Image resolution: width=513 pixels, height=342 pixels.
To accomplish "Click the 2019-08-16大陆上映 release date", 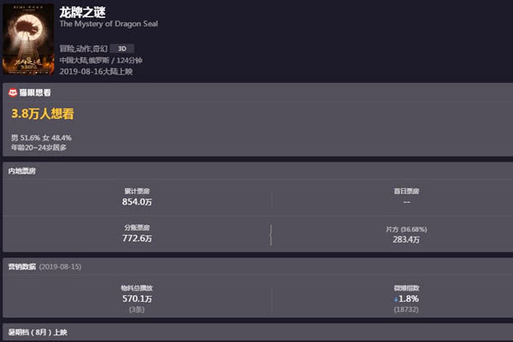I will click(96, 72).
